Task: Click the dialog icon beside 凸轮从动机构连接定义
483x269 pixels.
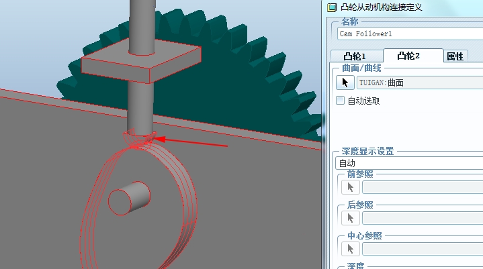Action: 331,7
